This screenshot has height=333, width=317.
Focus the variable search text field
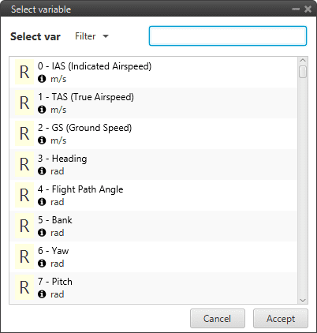[x=228, y=36]
